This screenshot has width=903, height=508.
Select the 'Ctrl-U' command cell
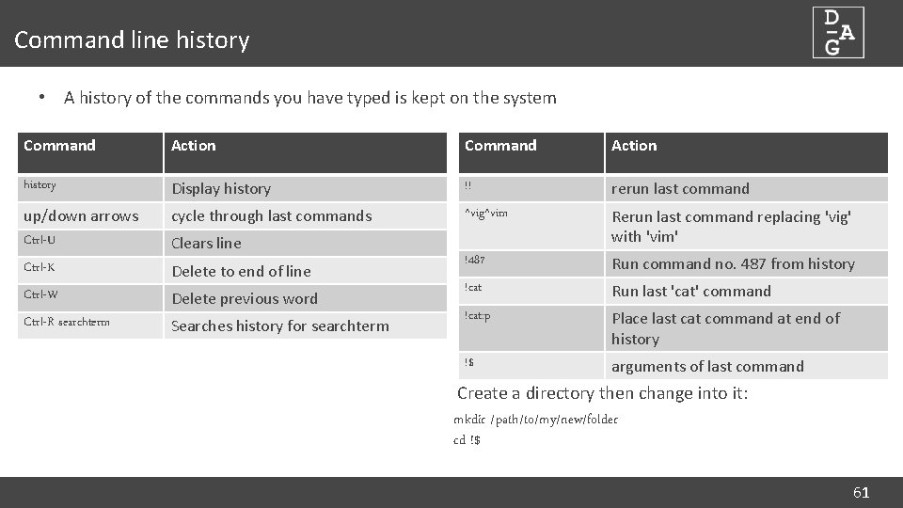40,240
